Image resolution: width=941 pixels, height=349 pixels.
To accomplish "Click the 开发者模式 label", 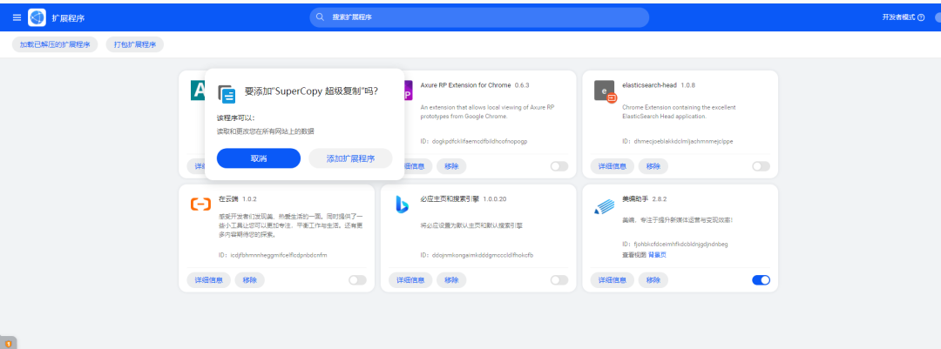I will (x=898, y=17).
